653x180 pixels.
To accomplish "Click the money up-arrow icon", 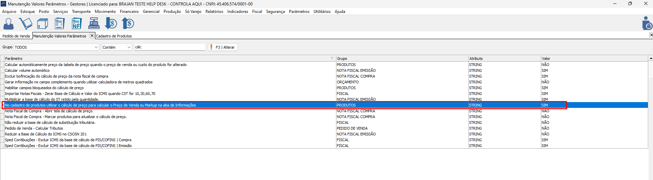I will [128, 24].
